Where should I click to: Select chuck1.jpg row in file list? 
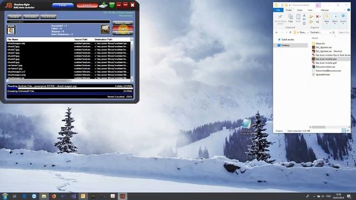[68, 53]
